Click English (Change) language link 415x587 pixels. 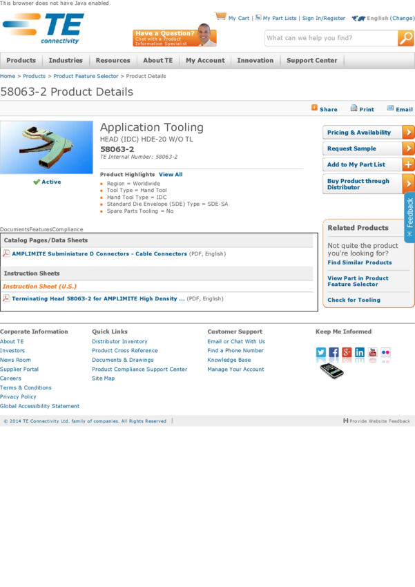[x=391, y=18]
